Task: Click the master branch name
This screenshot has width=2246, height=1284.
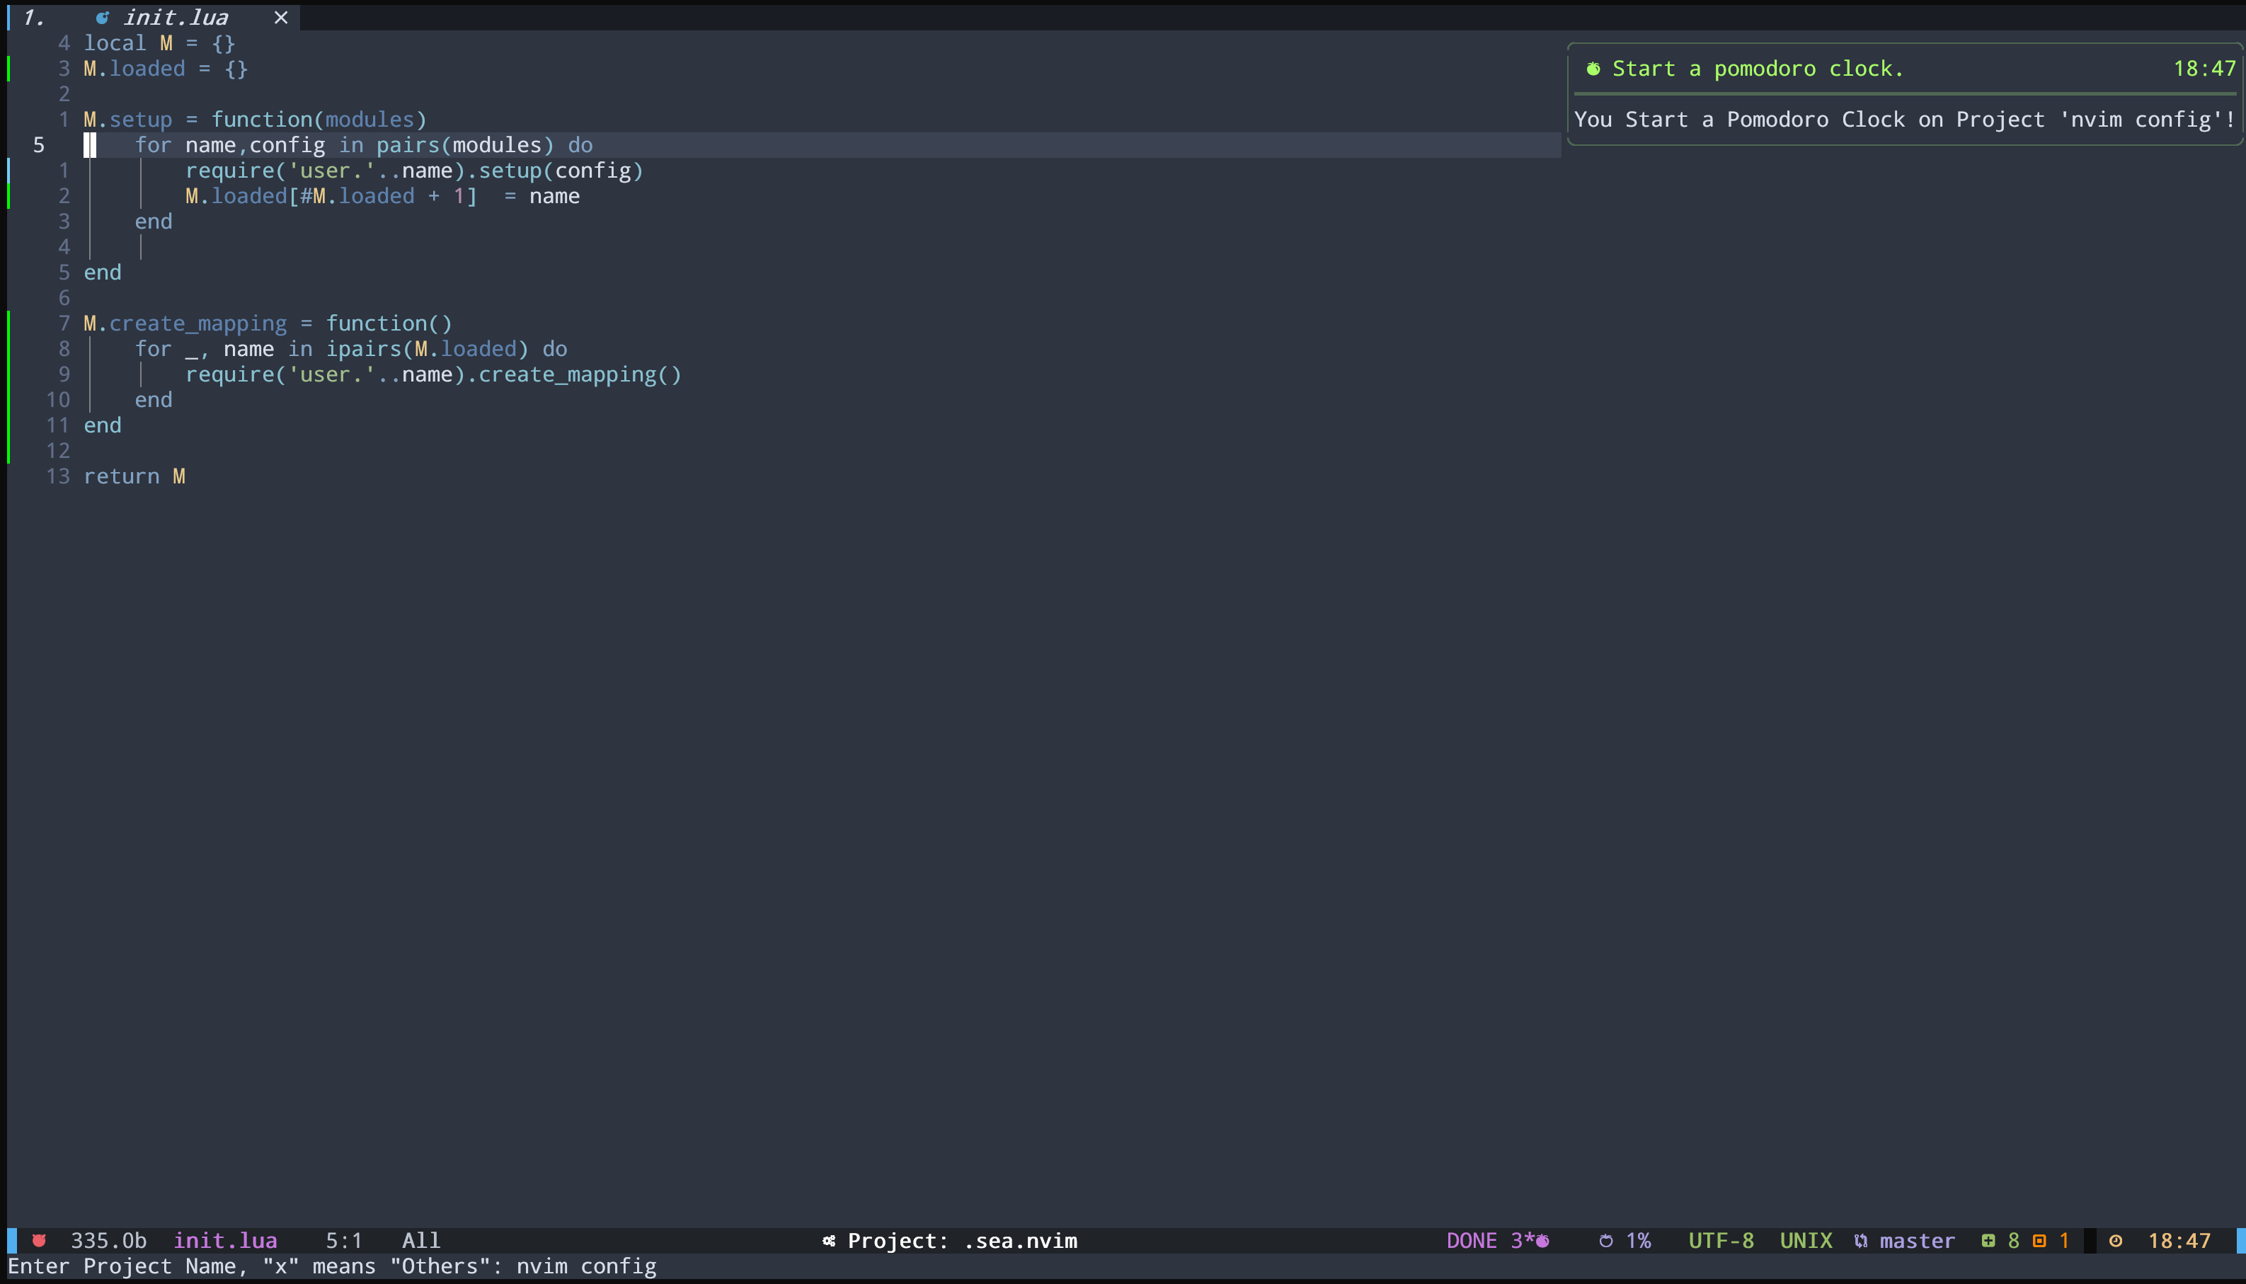Action: coord(1917,1241)
